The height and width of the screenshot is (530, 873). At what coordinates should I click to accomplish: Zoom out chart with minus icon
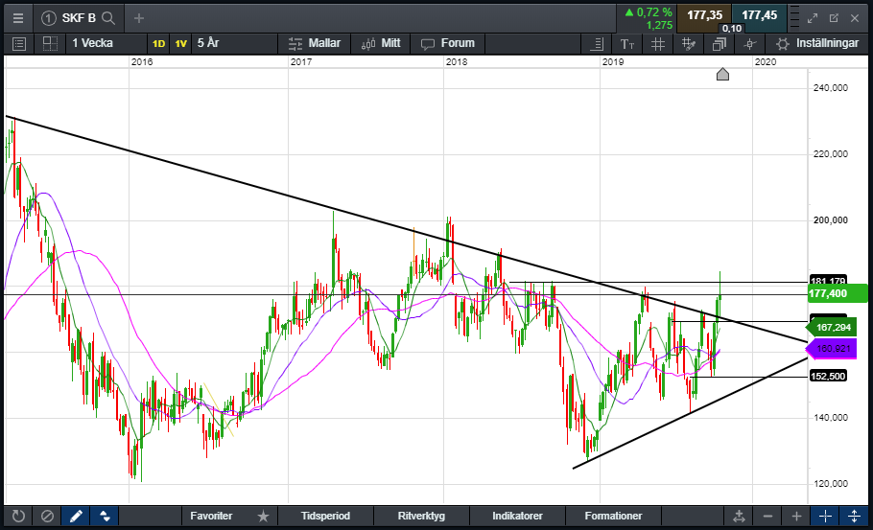pos(767,516)
